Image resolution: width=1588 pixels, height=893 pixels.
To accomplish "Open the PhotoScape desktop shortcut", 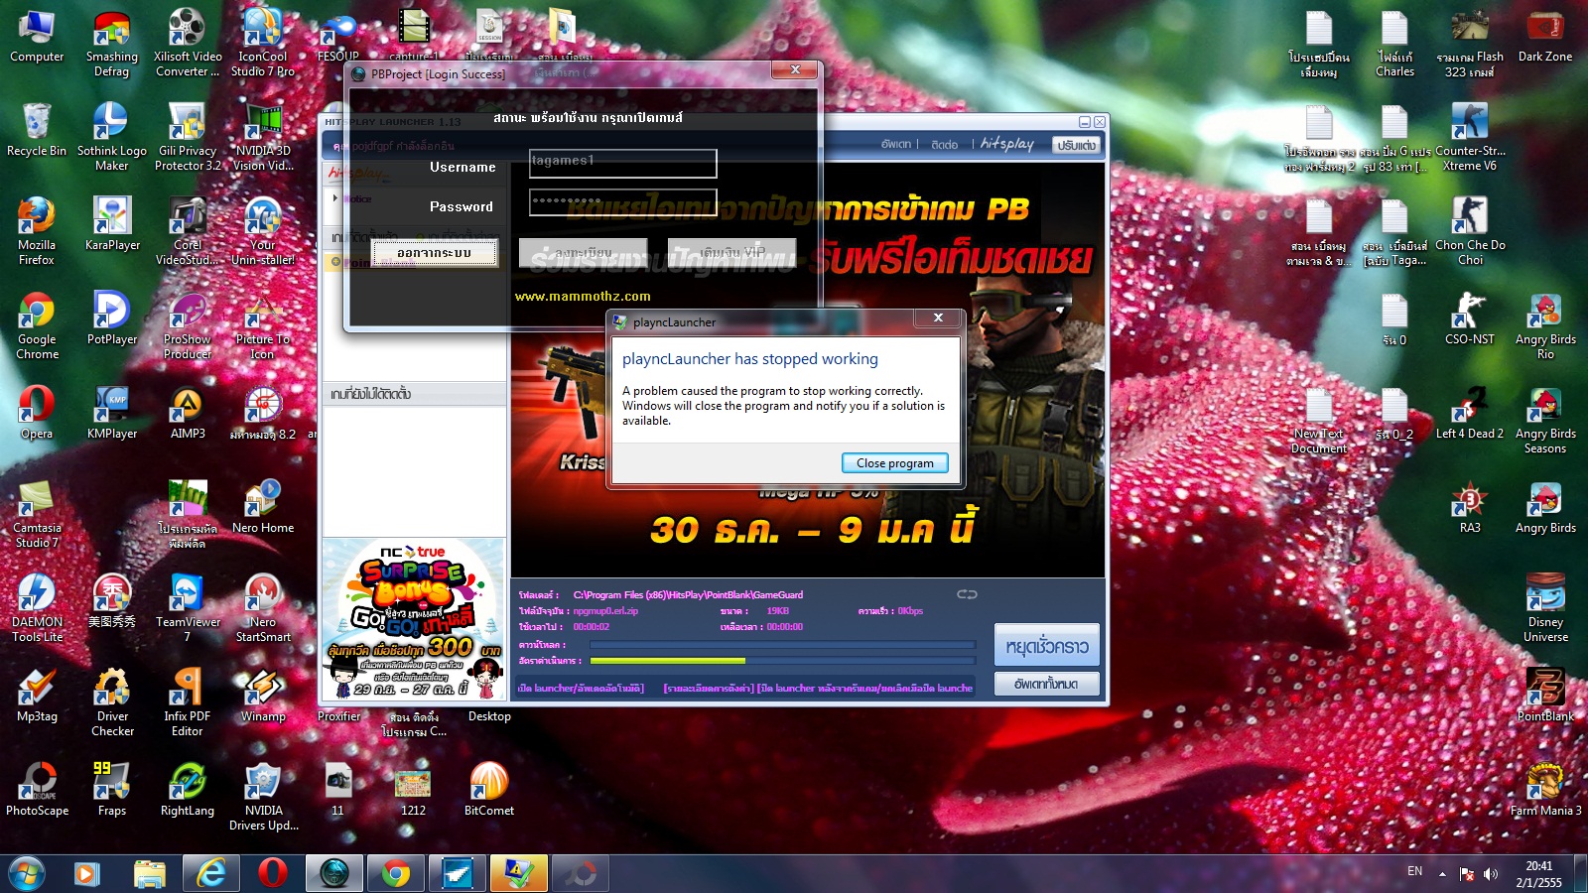I will [37, 790].
